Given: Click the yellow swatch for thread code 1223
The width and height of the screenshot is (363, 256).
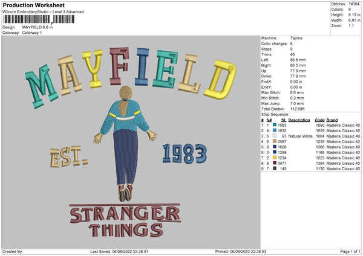Looking at the screenshot, I should [x=275, y=158].
